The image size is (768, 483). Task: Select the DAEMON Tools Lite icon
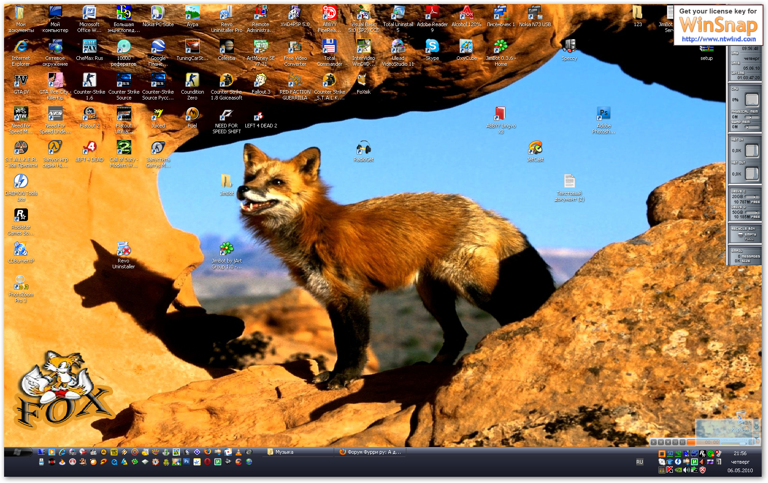(21, 181)
